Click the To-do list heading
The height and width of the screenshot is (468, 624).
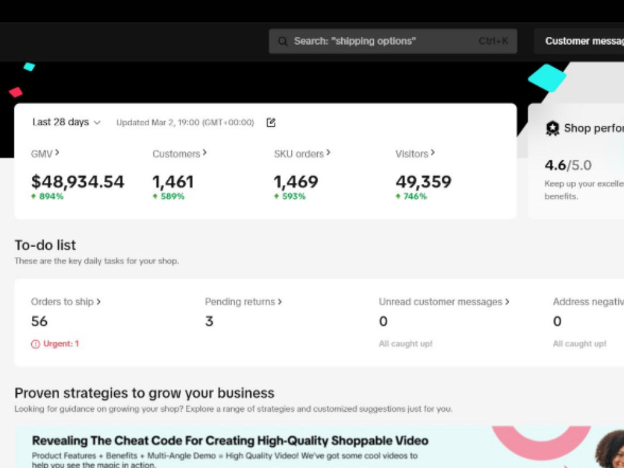46,245
